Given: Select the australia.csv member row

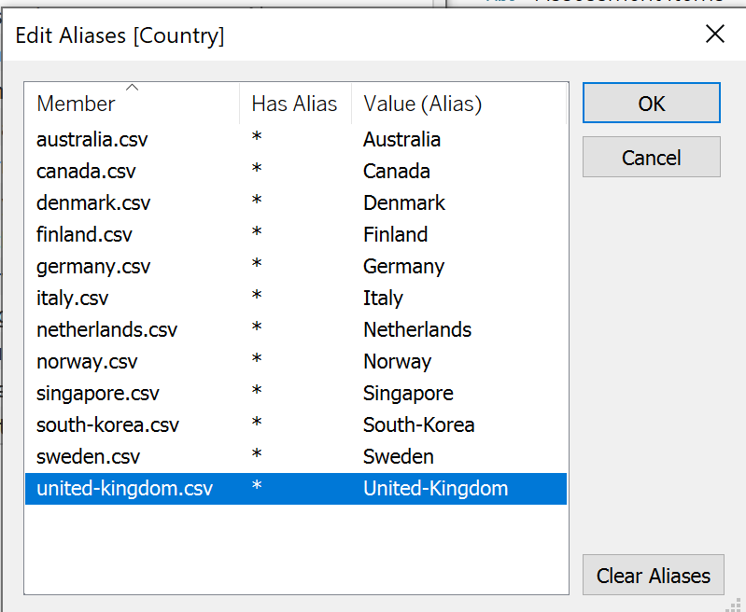Looking at the screenshot, I should pyautogui.click(x=91, y=140).
